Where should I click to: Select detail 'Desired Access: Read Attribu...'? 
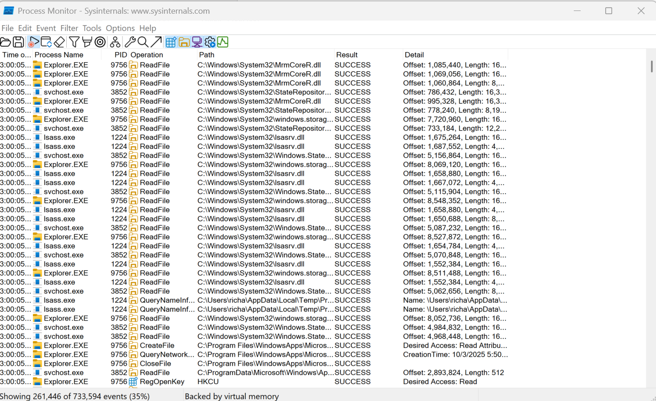(455, 346)
